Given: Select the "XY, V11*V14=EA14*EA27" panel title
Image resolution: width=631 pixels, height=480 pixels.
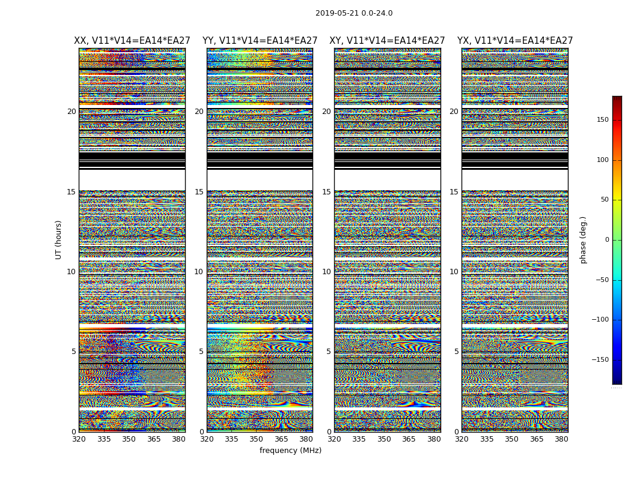Looking at the screenshot, I should click(387, 41).
